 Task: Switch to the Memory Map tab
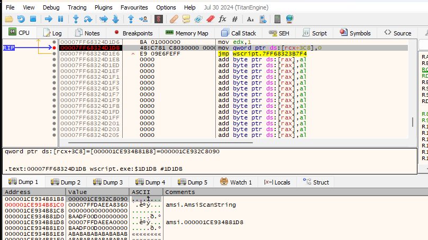pyautogui.click(x=187, y=33)
